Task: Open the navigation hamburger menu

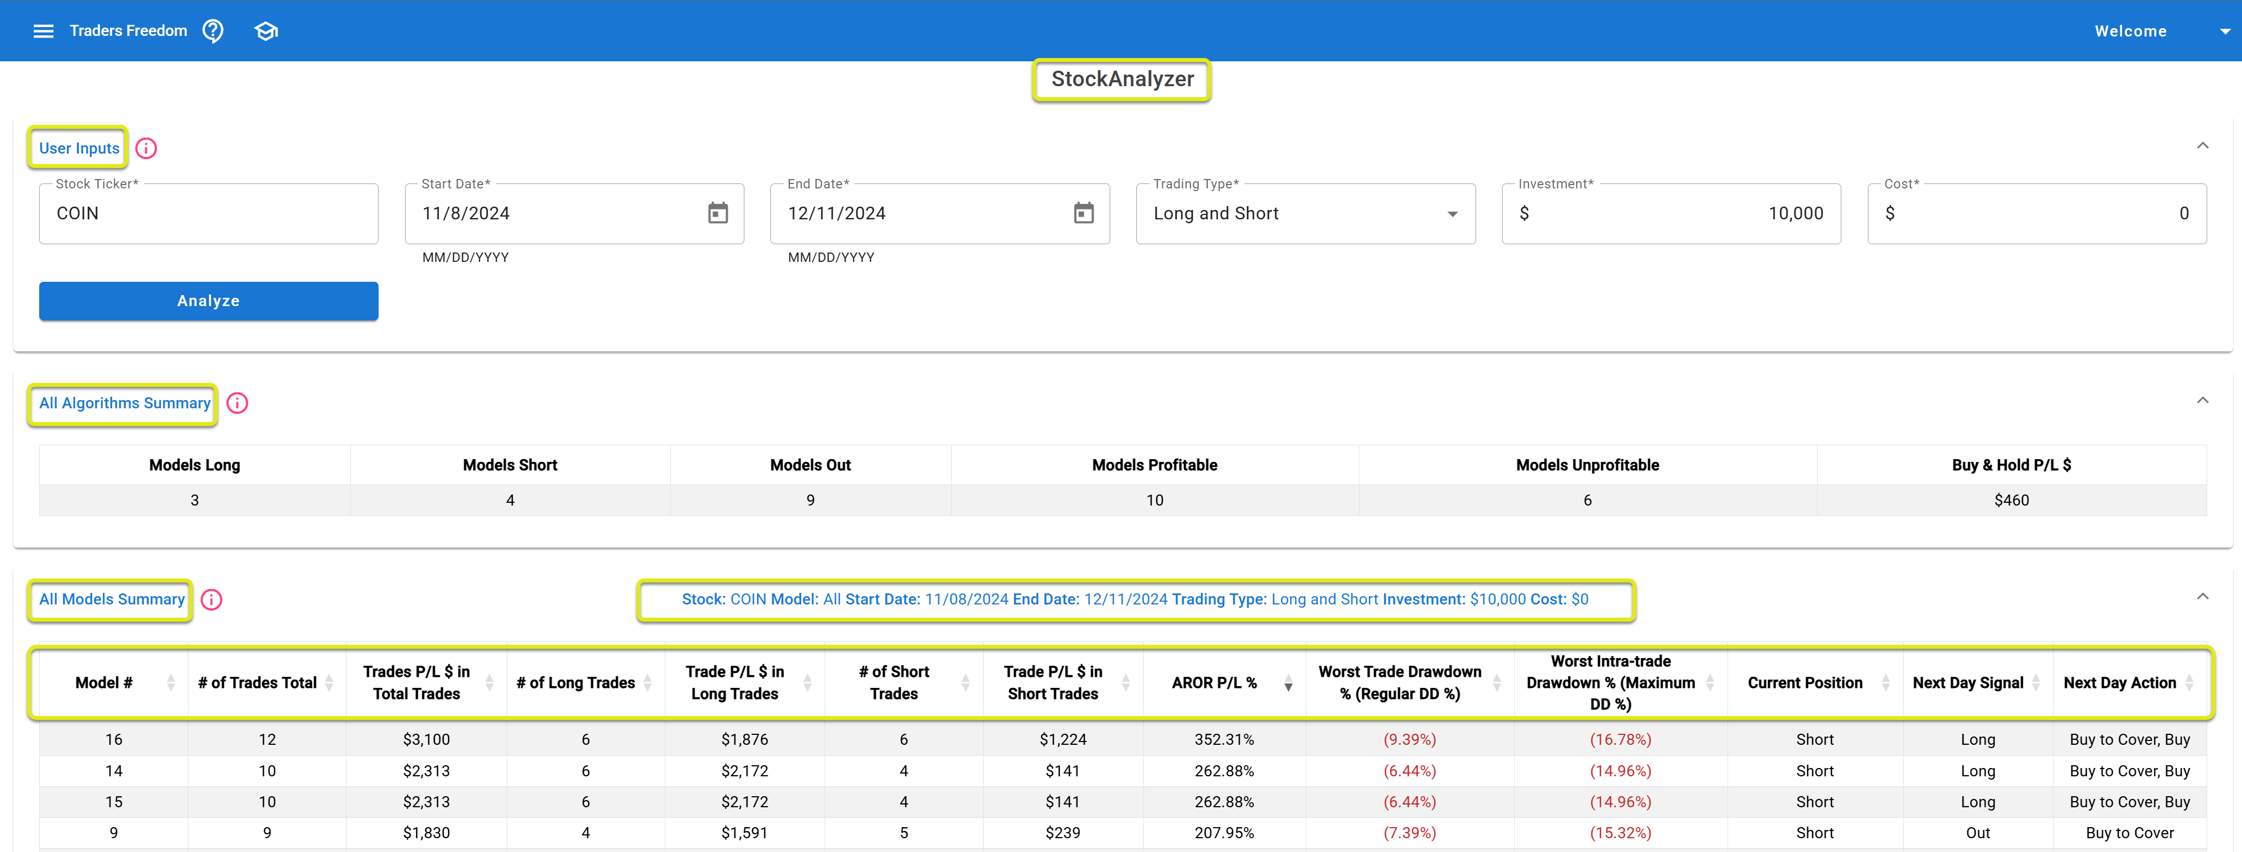Action: [44, 30]
